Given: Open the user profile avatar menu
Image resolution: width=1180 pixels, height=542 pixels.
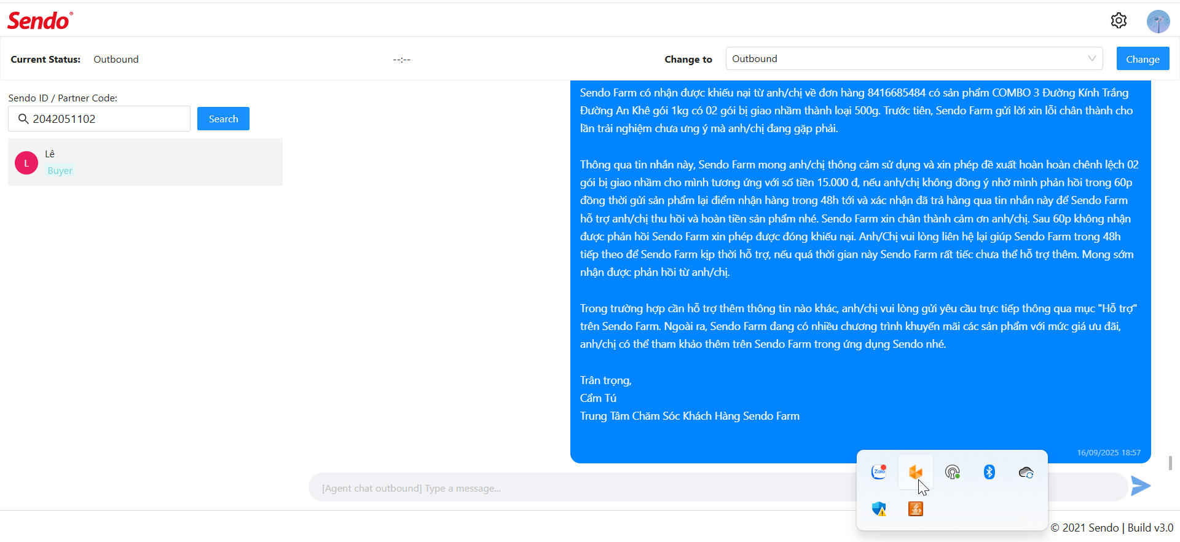Looking at the screenshot, I should 1158,22.
